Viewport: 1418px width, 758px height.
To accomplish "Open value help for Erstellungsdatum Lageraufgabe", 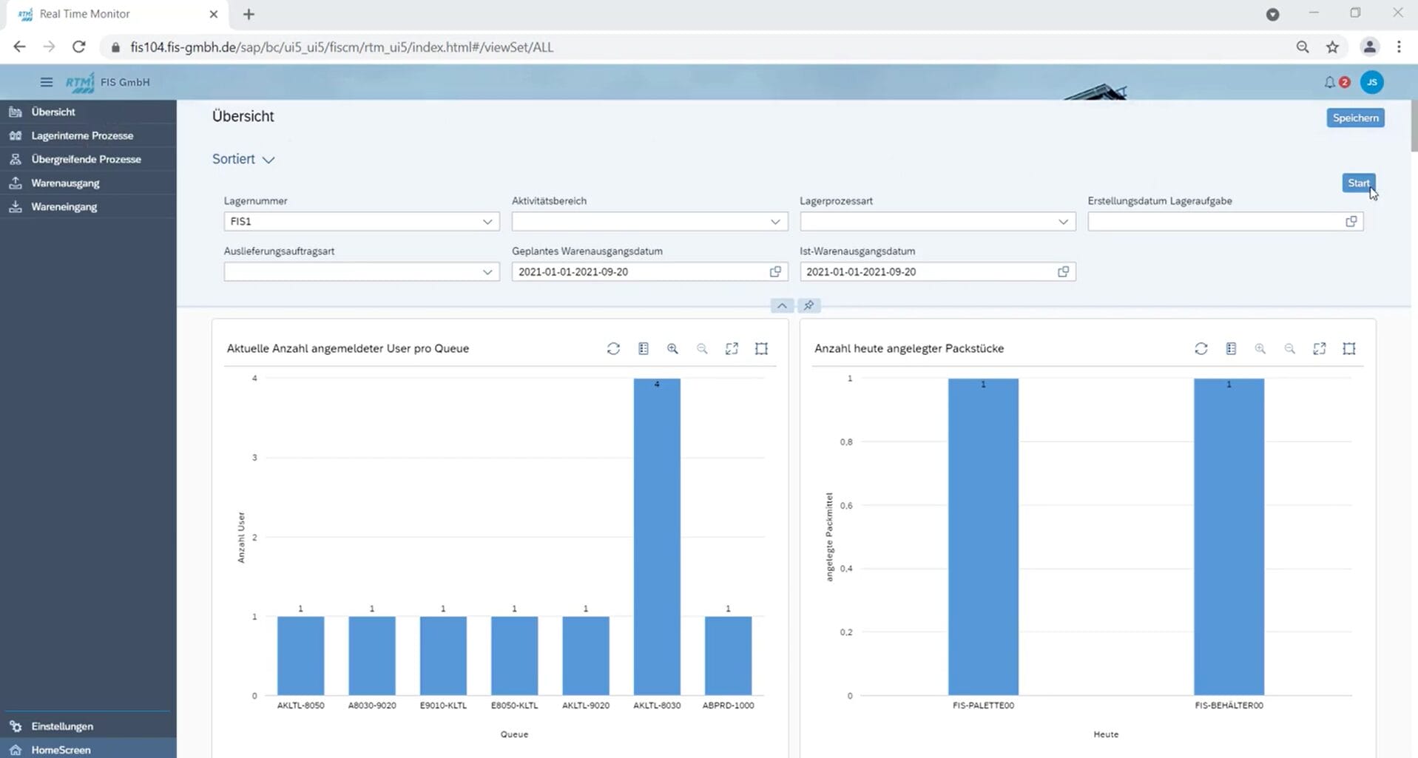I will click(1351, 221).
